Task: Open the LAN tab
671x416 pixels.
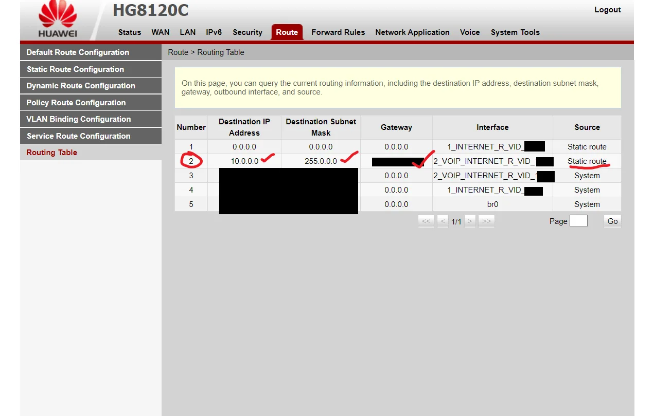Action: (187, 32)
